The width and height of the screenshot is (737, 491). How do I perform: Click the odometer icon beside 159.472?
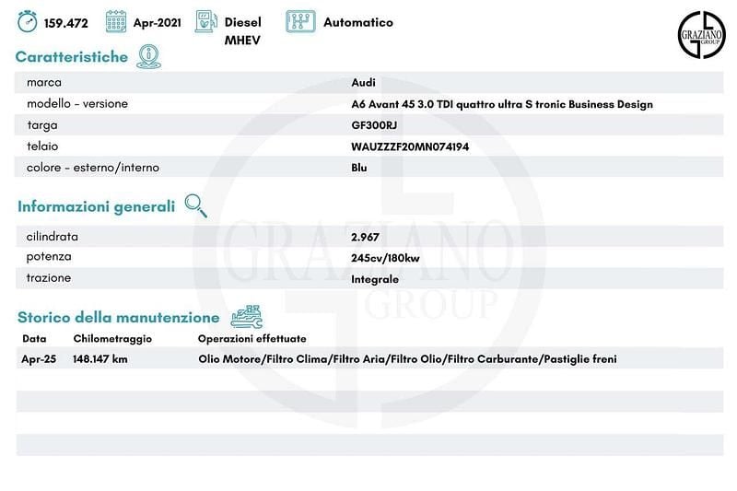tap(29, 22)
